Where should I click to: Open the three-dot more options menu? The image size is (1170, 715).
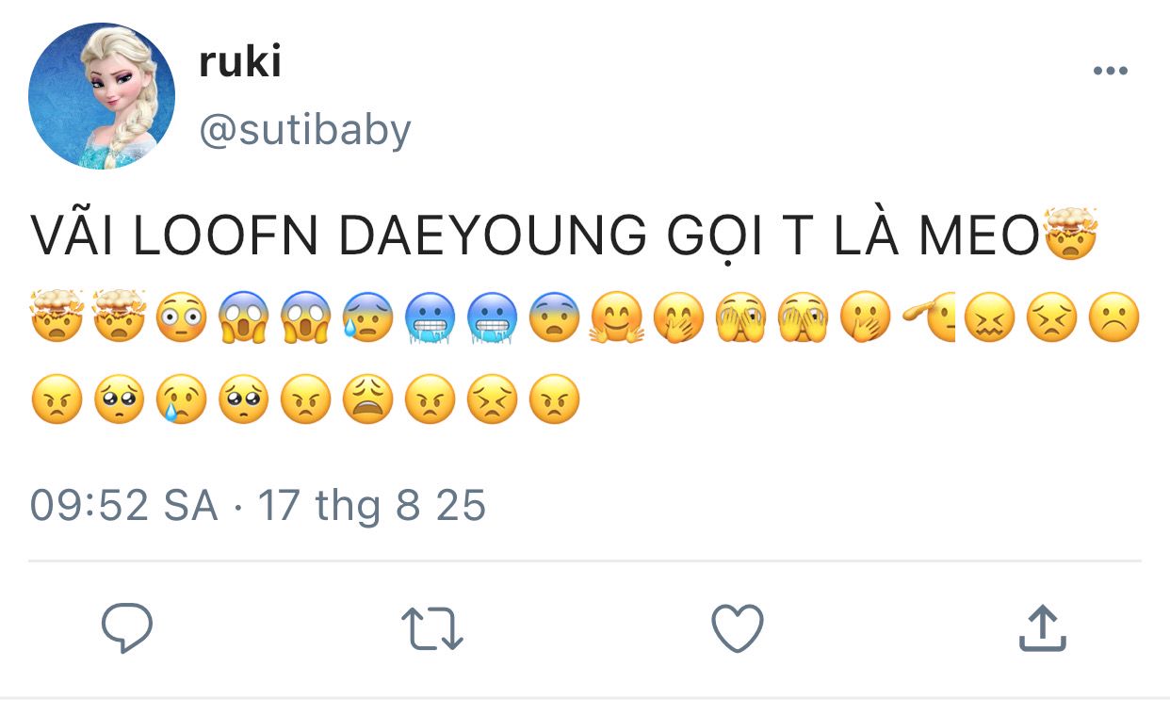[x=1110, y=72]
